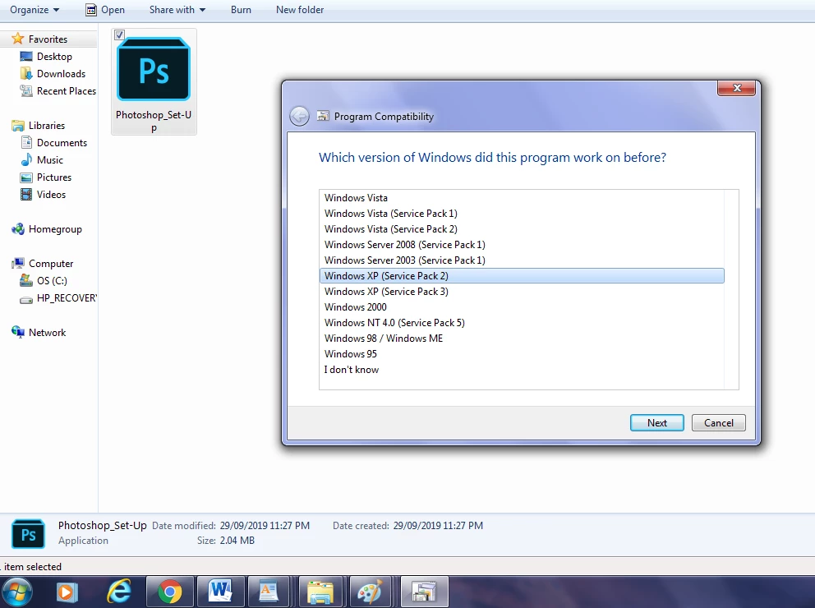
Task: Click Burn in the Explorer toolbar
Action: point(241,9)
